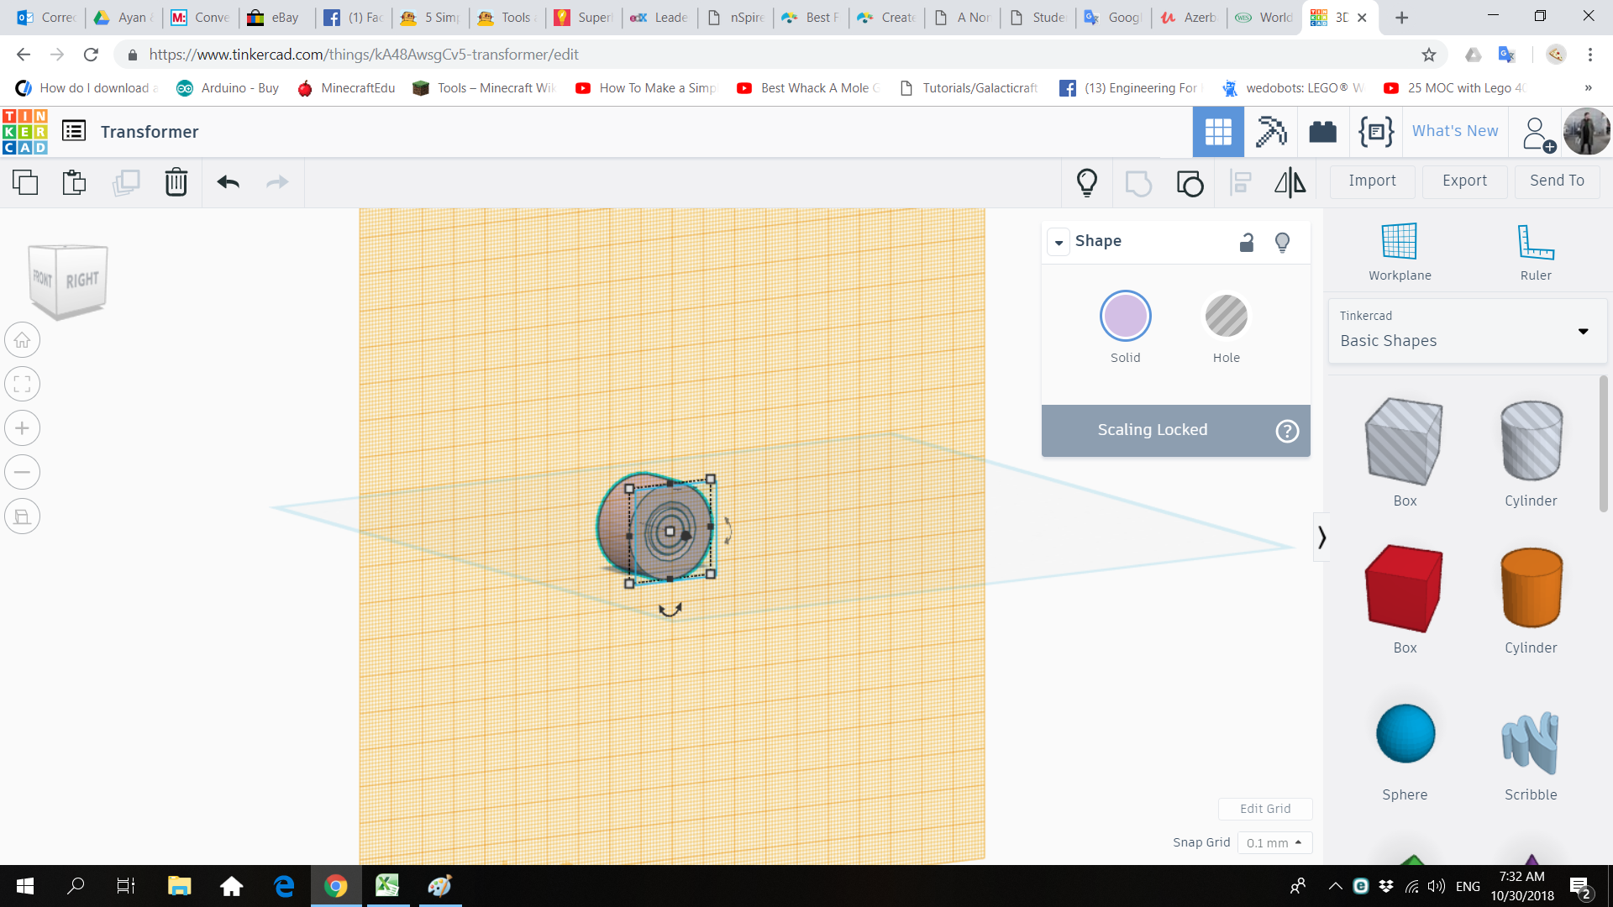
Task: Click the Mirror tool icon
Action: pos(1290,182)
